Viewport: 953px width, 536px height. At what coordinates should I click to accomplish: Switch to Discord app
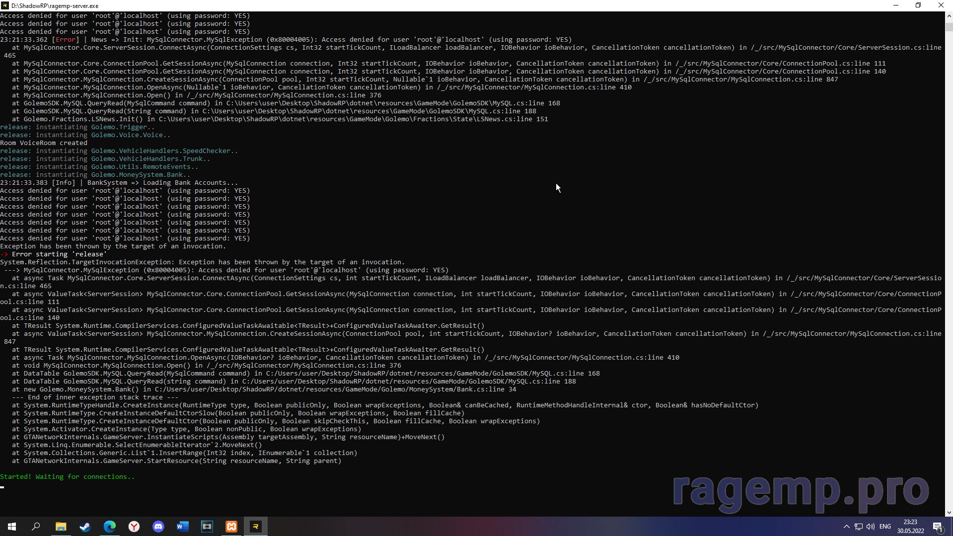(x=158, y=527)
